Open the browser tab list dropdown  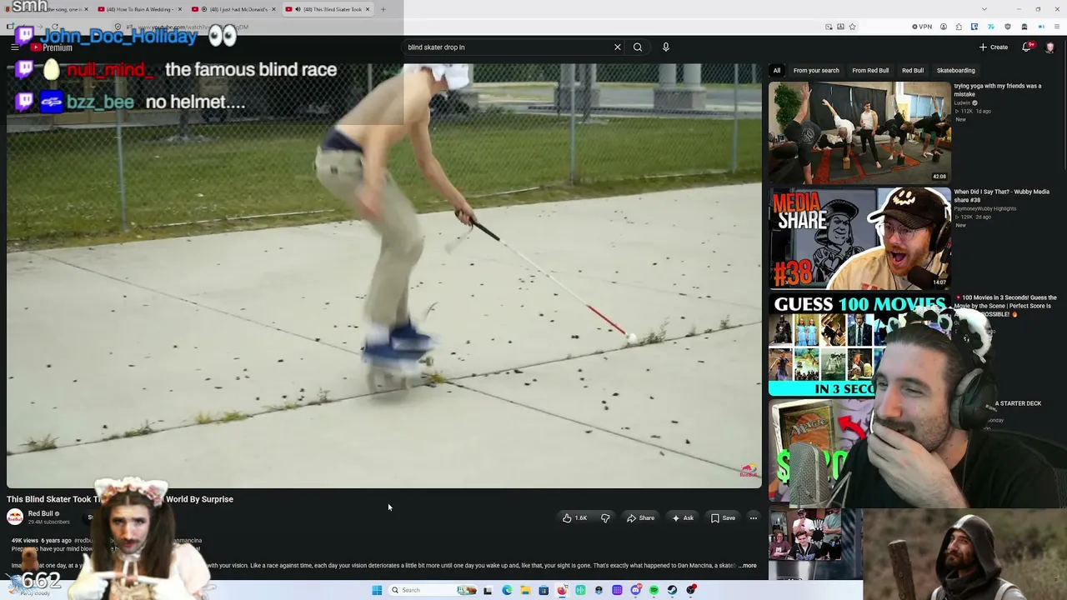click(984, 9)
